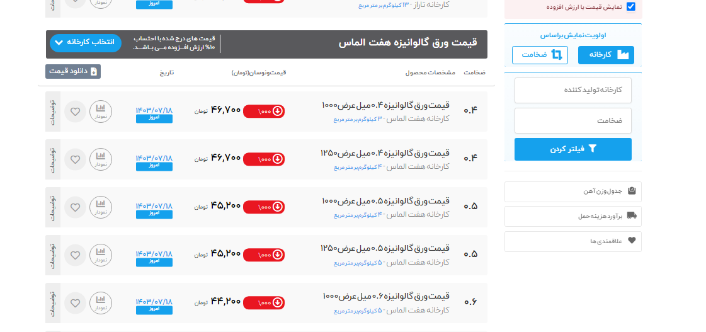706x332 pixels.
Task: Expand توضیحات for 0.6 mm width 1000 row
Action: [53, 304]
